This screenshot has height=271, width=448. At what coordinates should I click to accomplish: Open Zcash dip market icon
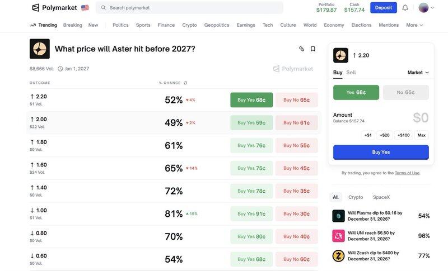pyautogui.click(x=338, y=256)
